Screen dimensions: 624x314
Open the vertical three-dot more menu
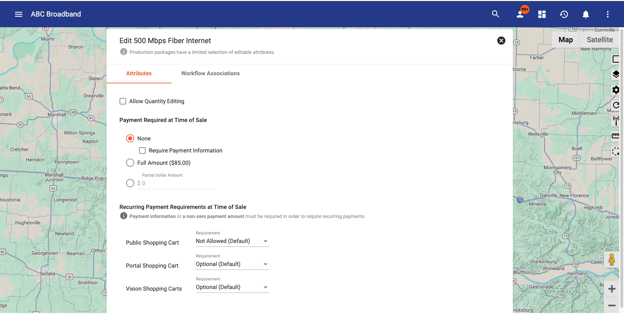[607, 14]
